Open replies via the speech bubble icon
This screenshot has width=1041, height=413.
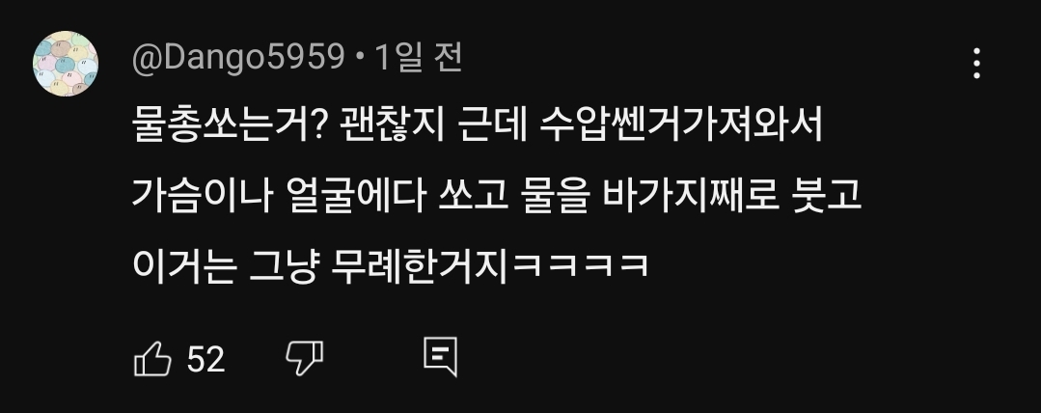pyautogui.click(x=441, y=357)
